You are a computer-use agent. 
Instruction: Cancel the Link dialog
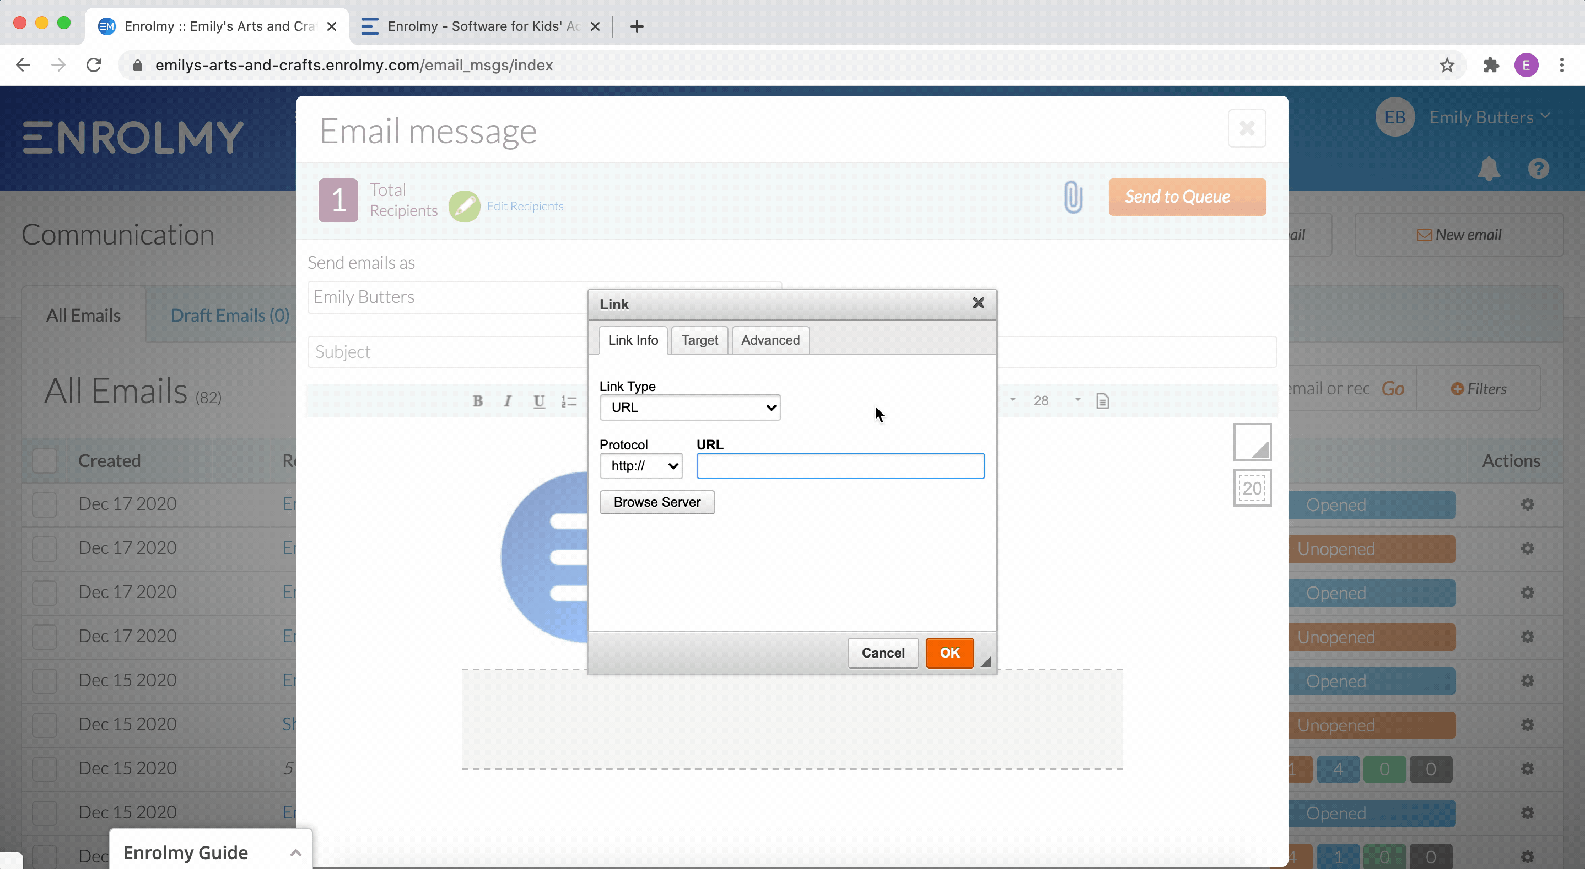pyautogui.click(x=883, y=653)
